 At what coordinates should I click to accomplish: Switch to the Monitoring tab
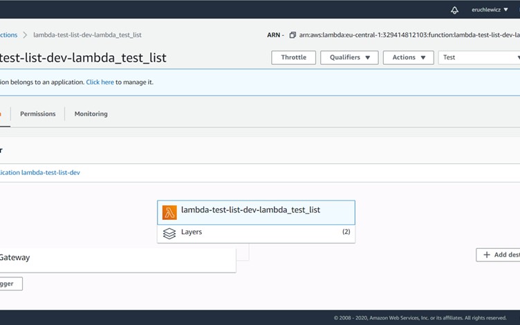coord(91,113)
